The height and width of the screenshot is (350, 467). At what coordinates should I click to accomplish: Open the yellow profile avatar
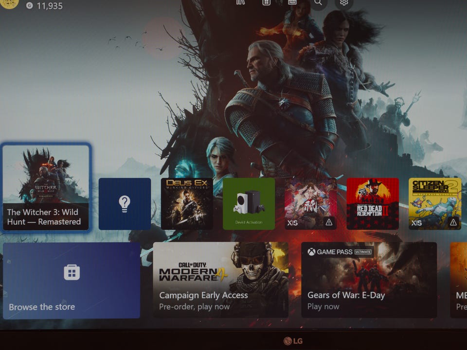pyautogui.click(x=9, y=2)
